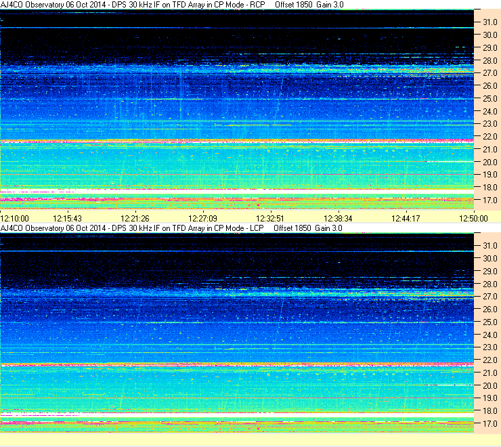Click the 19.0 frequency label on RCP panel
Viewport: 501px width, 447px height.
pyautogui.click(x=490, y=175)
